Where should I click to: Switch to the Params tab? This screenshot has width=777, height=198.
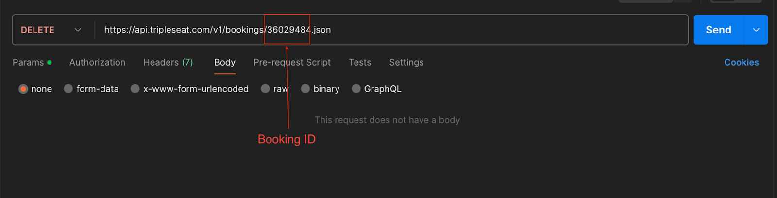click(x=28, y=62)
